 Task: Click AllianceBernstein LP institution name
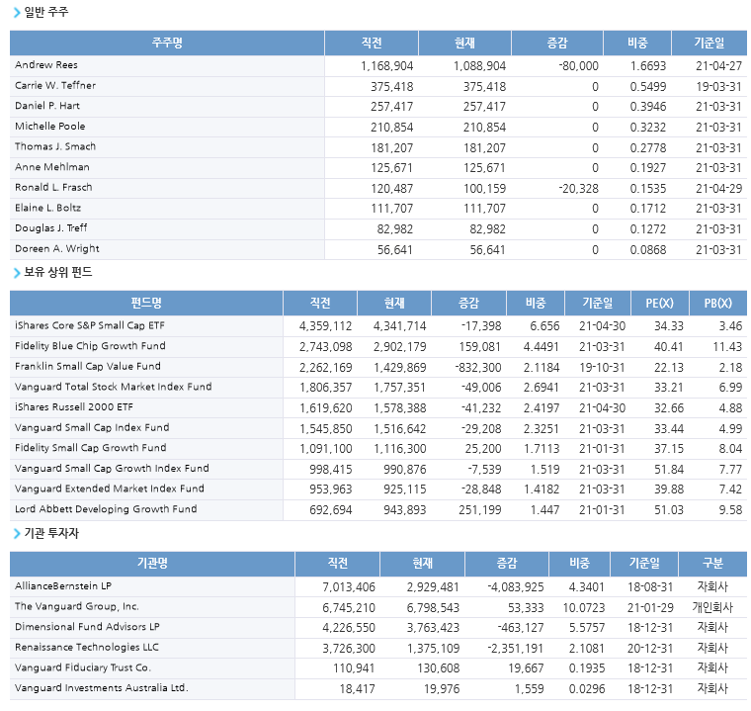(63, 585)
